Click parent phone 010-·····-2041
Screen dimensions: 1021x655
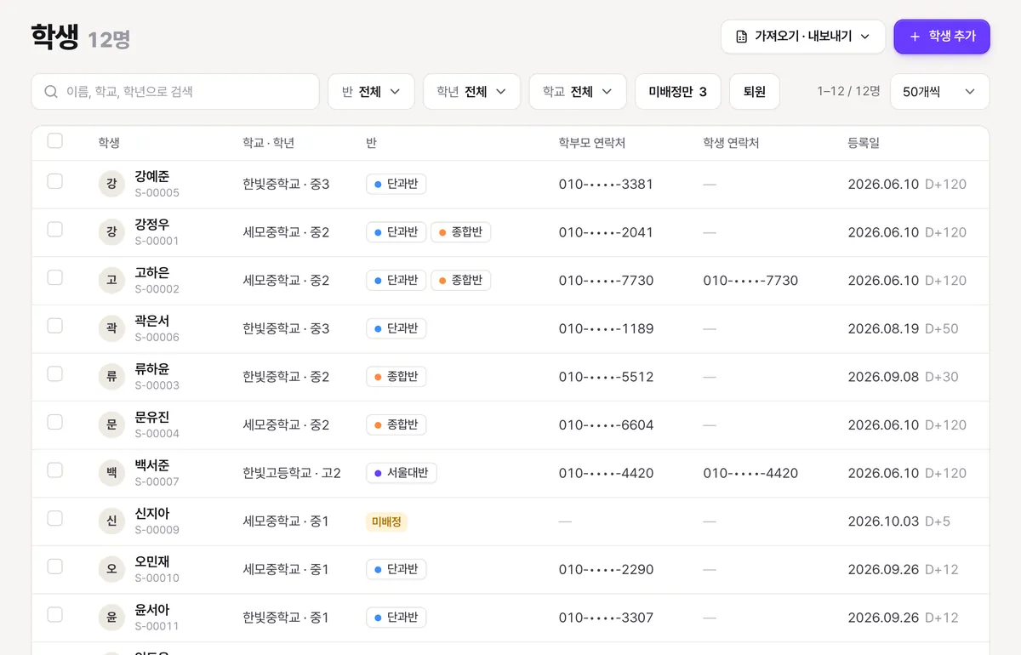pos(606,232)
